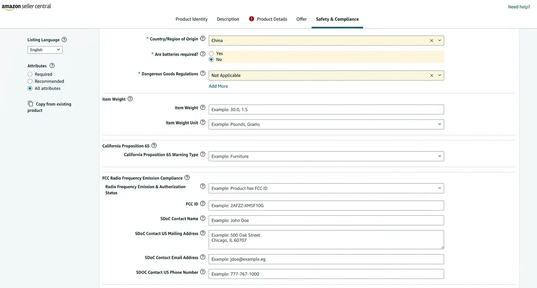Open the Description tab

coord(228,19)
